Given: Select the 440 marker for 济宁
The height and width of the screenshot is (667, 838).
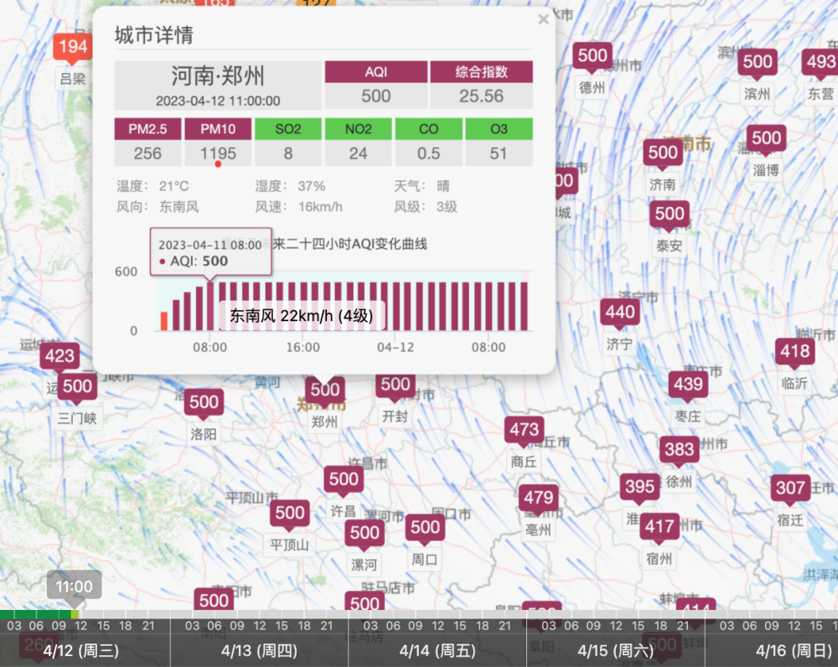Looking at the screenshot, I should pos(620,312).
